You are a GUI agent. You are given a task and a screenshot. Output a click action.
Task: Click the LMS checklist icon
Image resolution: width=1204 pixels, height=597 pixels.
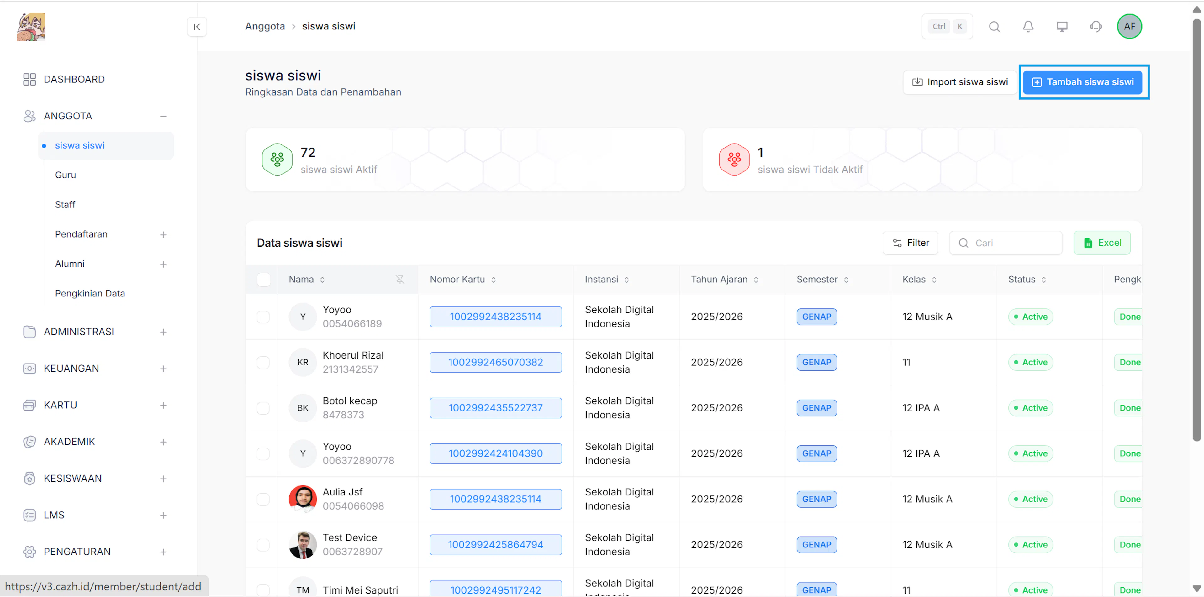click(29, 515)
